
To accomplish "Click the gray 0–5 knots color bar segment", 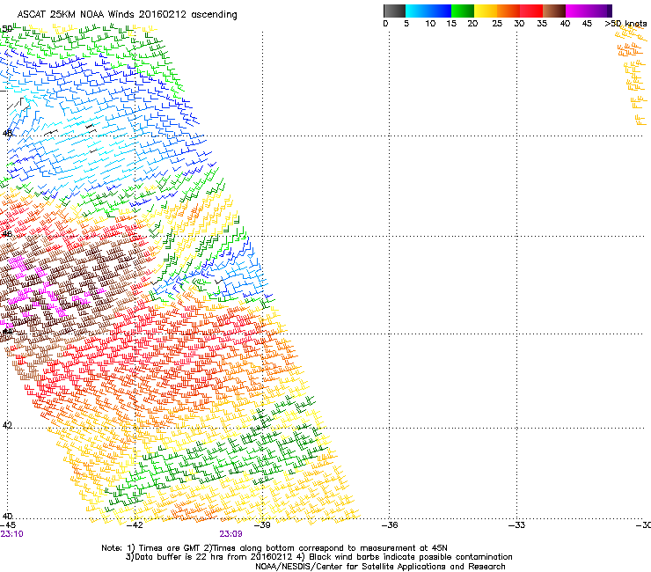I will 394,11.
